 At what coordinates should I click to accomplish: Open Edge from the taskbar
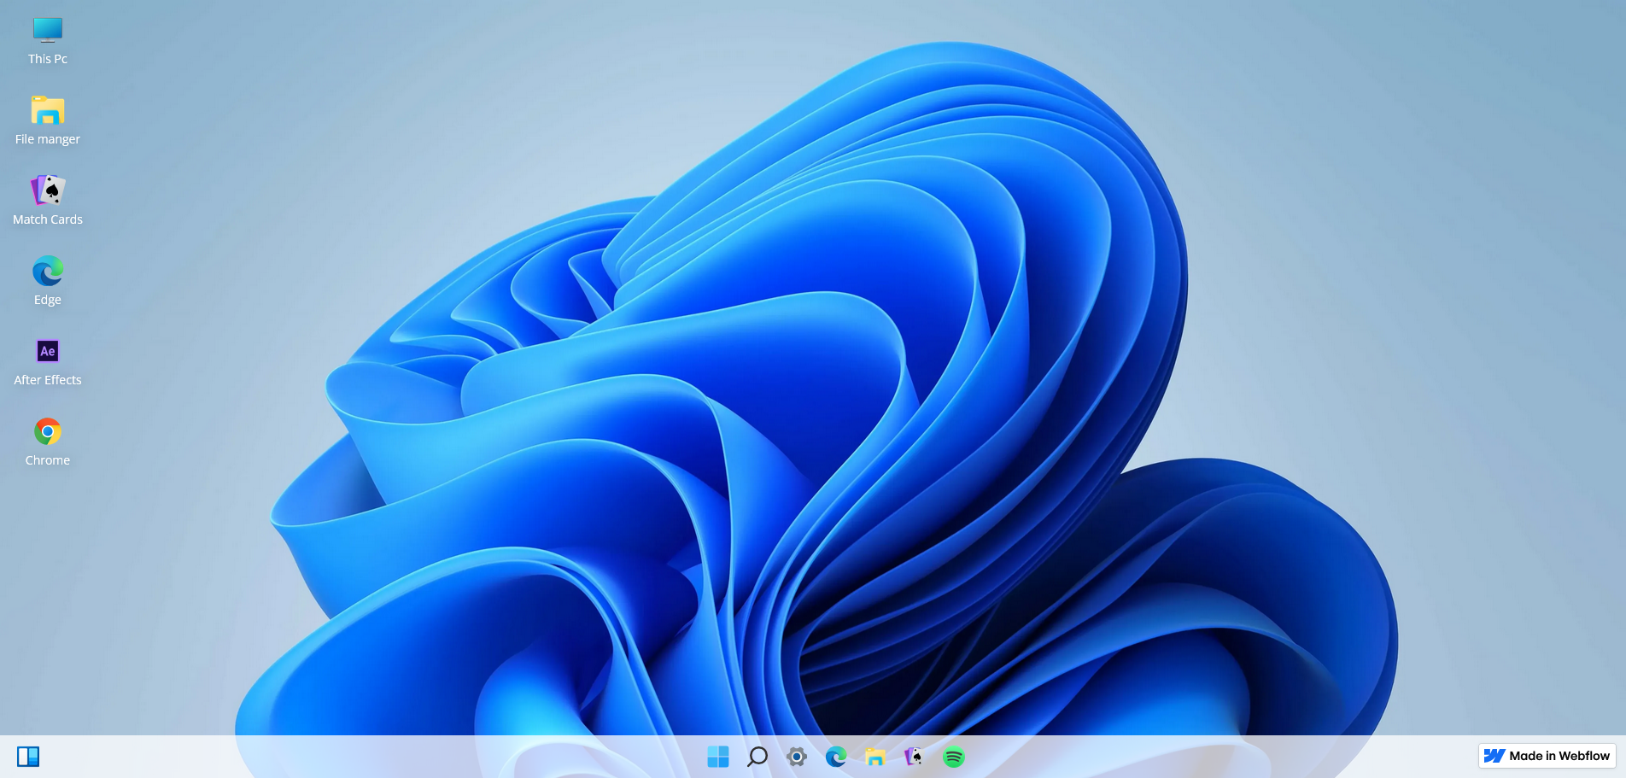click(836, 757)
